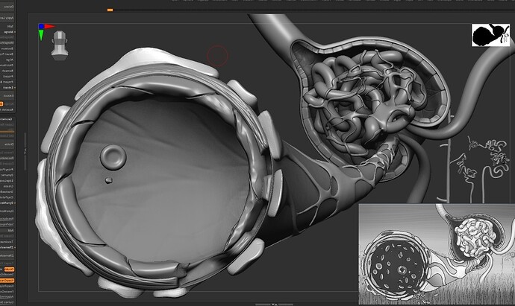
Task: Click the XYZ axis orientation gizmo
Action: click(46, 31)
